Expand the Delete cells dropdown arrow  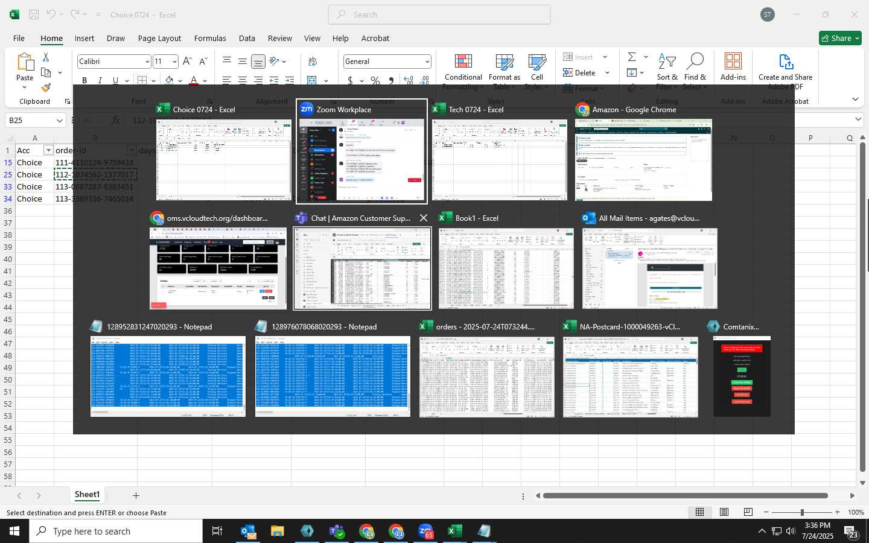(607, 72)
